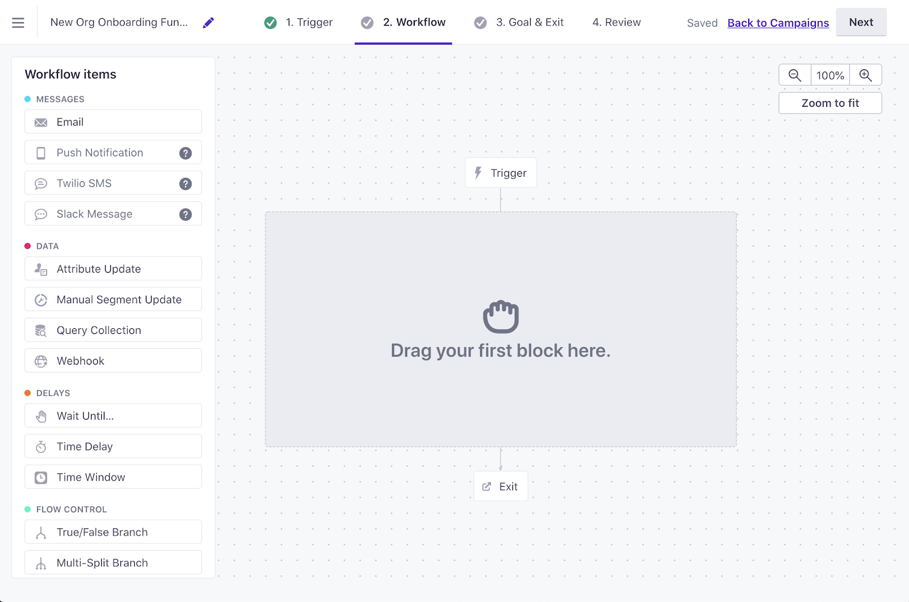Click the envelope icon for Email

click(x=41, y=123)
